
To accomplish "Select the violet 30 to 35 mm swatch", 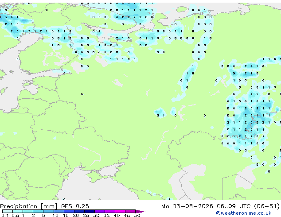I will tap(100, 211).
